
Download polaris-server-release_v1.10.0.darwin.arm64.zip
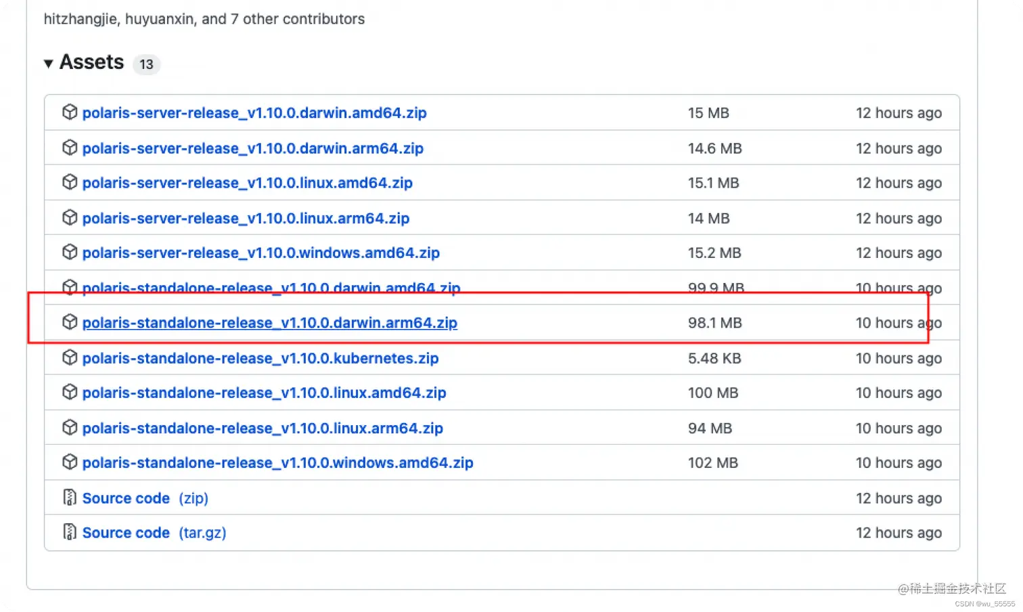[253, 148]
